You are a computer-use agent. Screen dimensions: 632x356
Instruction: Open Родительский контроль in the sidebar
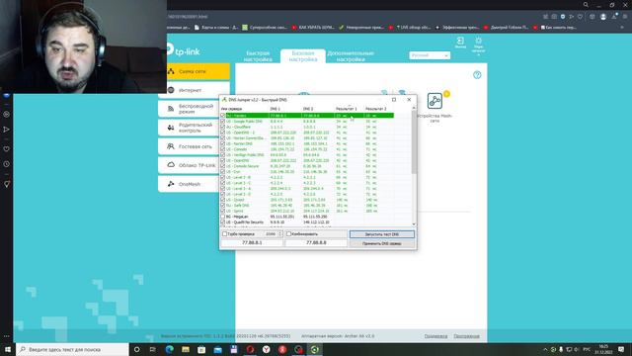190,128
